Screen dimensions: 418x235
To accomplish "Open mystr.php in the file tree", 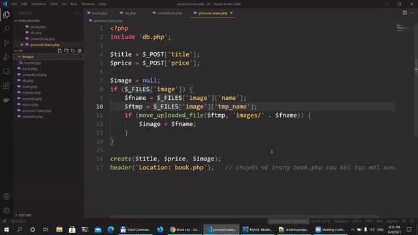I will [x=30, y=104].
